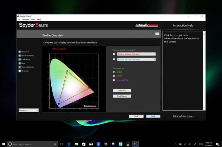Click blue primary point on gamut chart
222x147 pixels.
59,104
